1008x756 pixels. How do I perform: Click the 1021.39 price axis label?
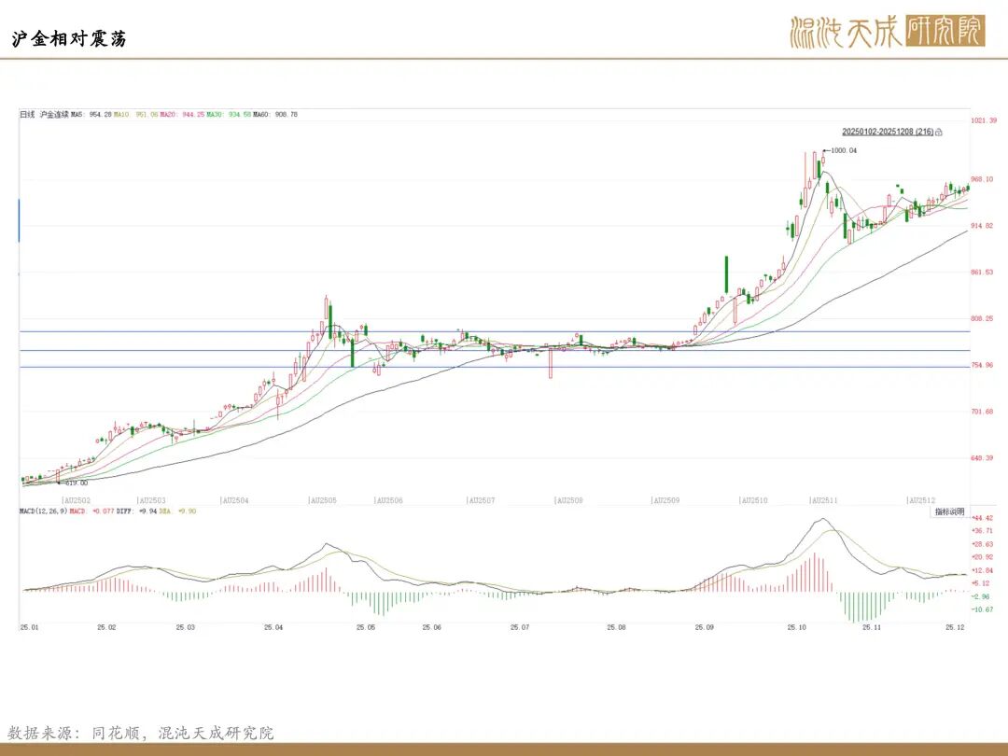pos(984,120)
